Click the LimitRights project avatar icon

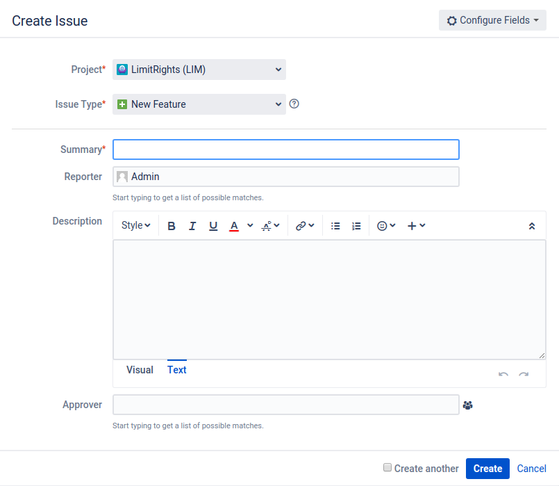point(122,70)
